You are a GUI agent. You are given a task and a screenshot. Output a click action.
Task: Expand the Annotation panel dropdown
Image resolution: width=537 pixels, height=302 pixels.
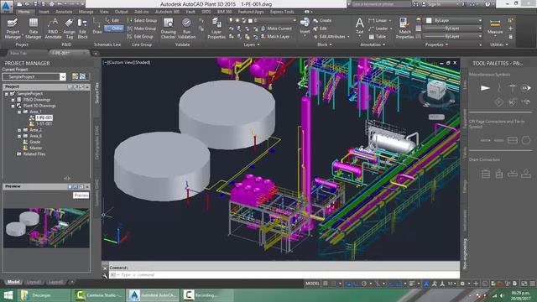(373, 44)
